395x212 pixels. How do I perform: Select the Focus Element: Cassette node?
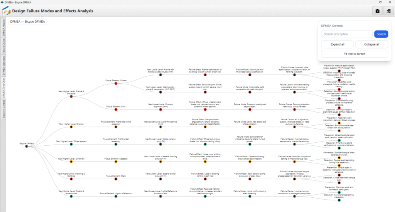(116, 162)
